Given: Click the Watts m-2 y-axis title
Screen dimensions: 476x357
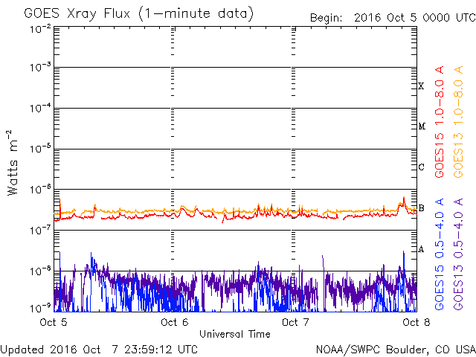Looking at the screenshot, I should [13, 163].
